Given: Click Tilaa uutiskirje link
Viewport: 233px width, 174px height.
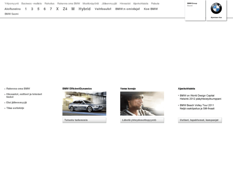Looking at the screenshot, I should tap(15, 108).
